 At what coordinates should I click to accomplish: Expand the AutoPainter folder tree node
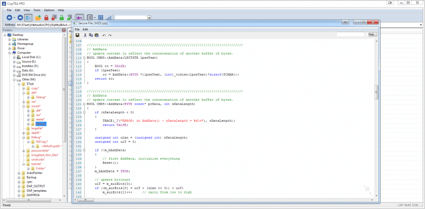(x=19, y=173)
